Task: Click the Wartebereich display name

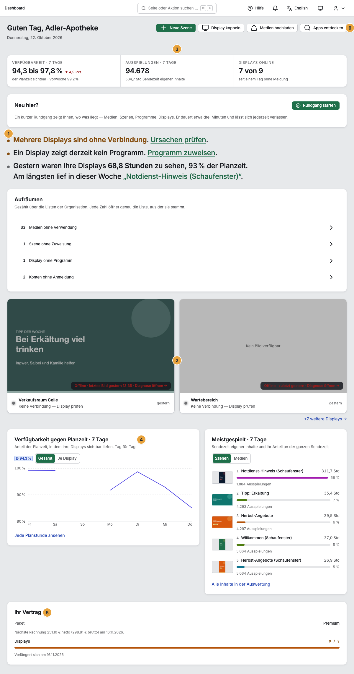Action: (204, 400)
